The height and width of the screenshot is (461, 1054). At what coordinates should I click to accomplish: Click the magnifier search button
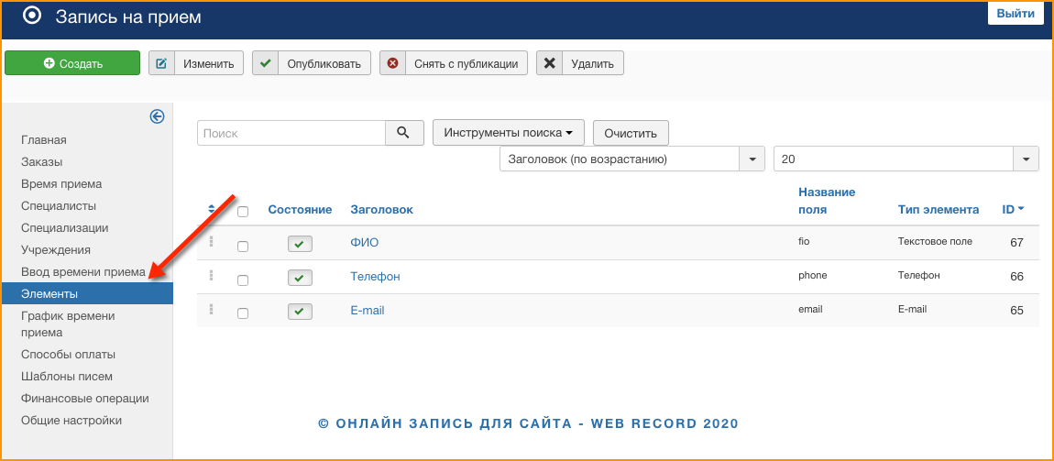point(404,133)
